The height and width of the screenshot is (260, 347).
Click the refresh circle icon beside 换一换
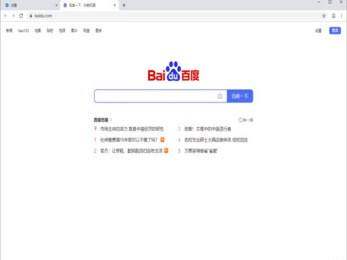241,120
